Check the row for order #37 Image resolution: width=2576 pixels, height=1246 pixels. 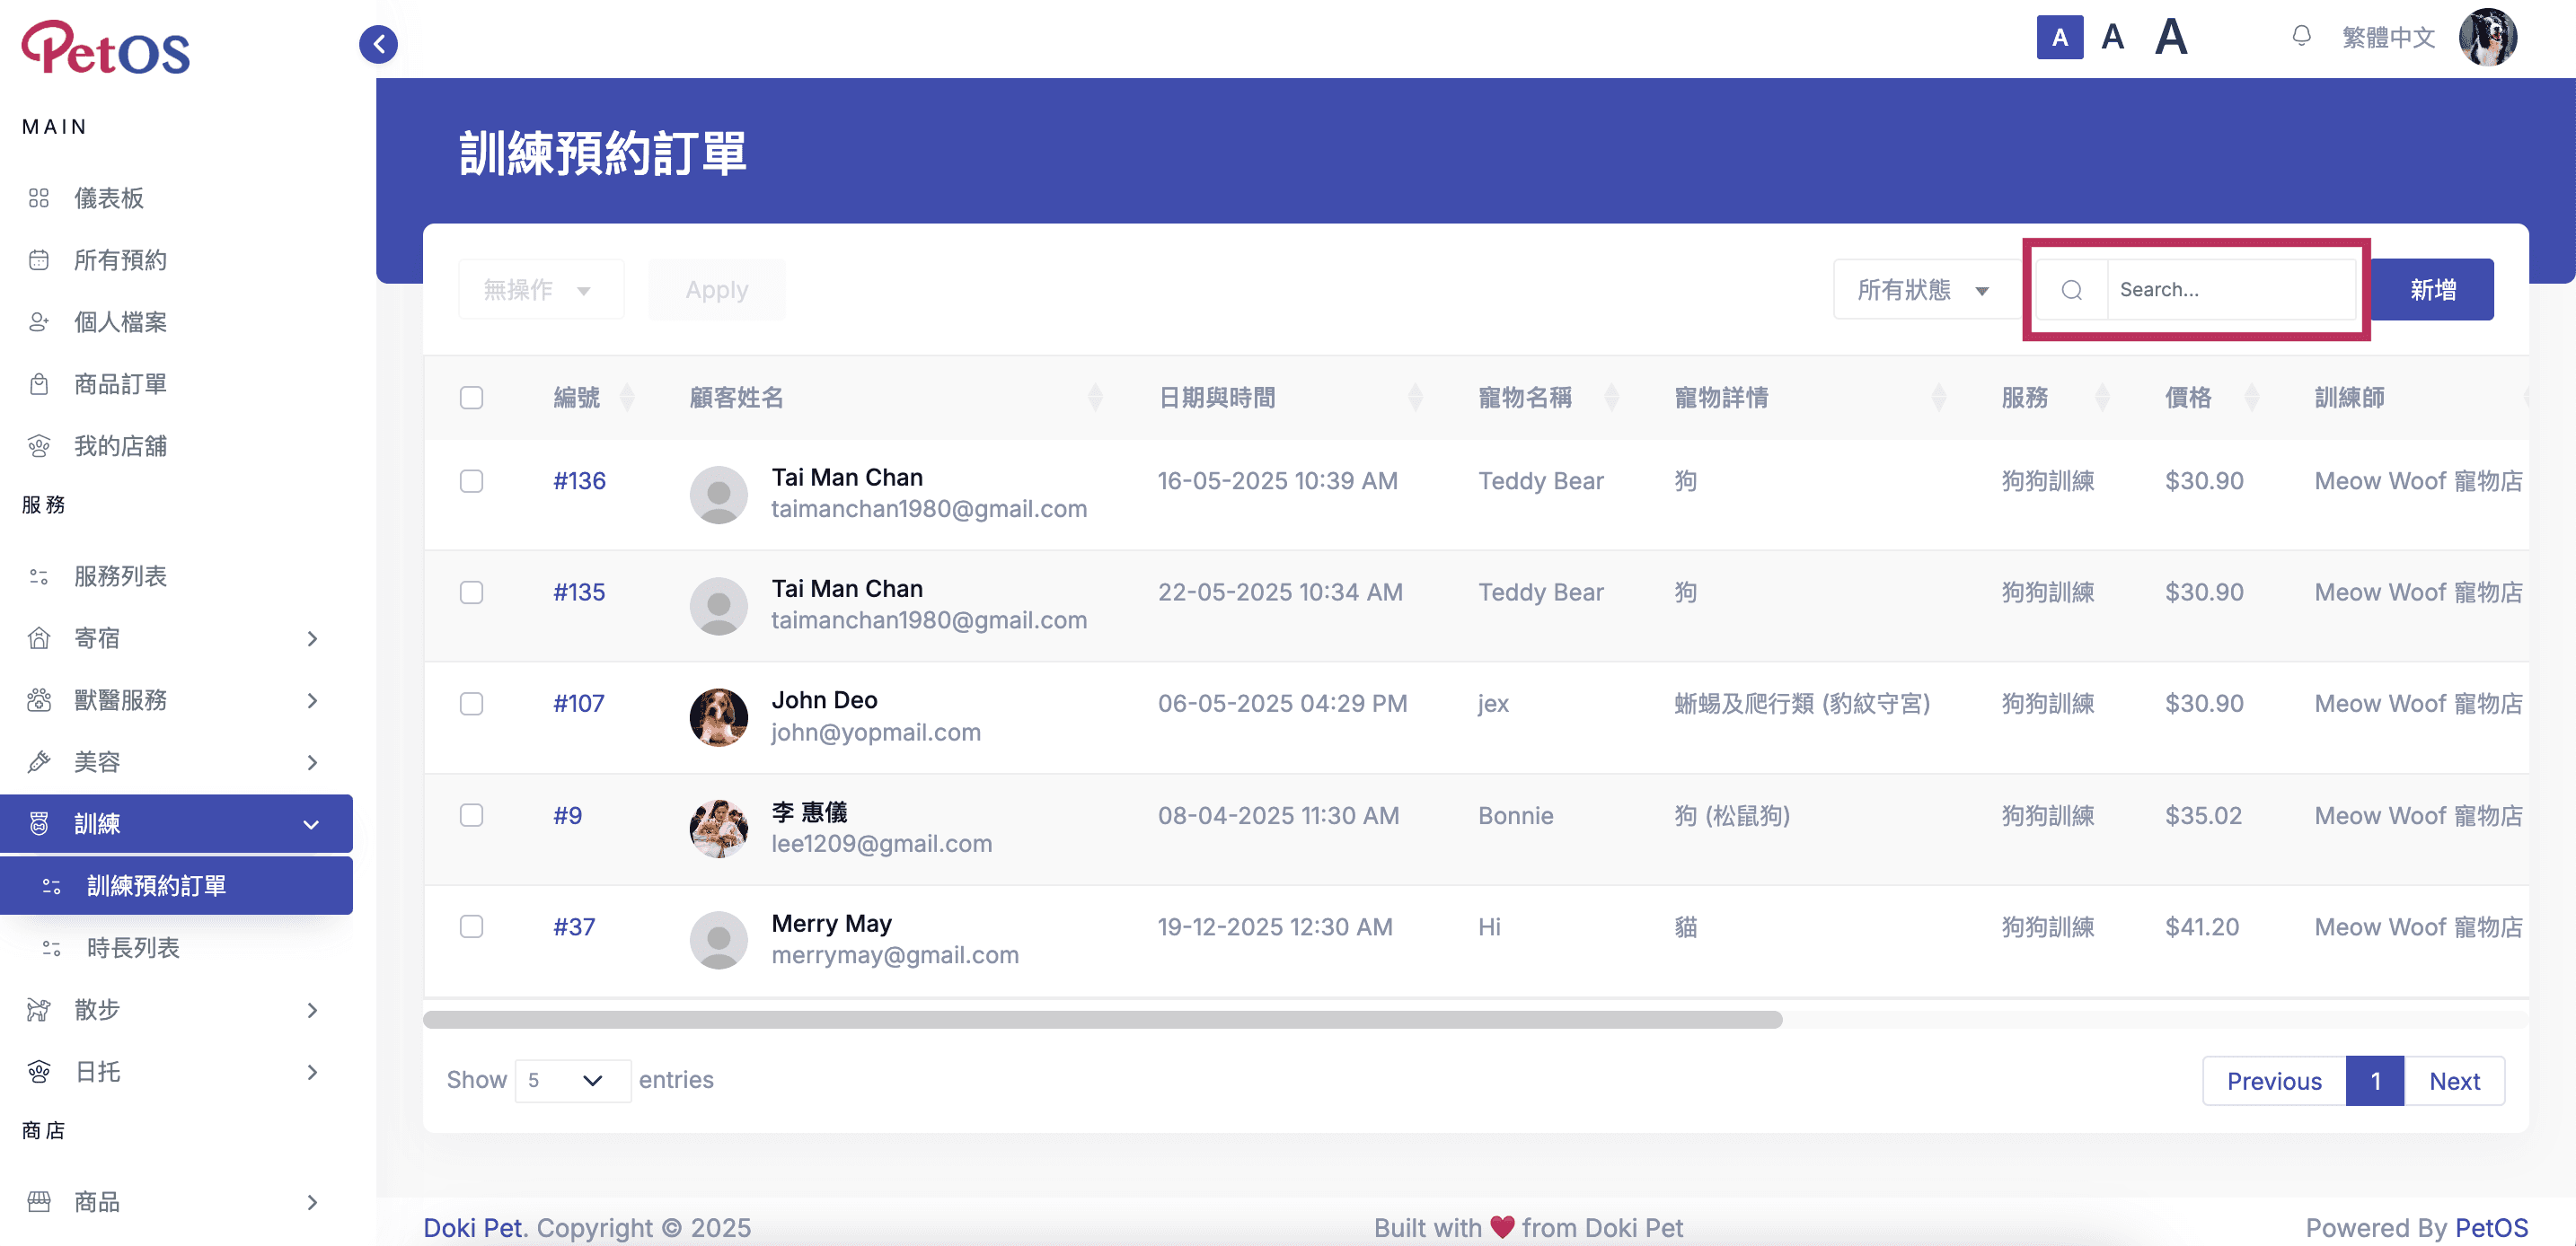click(x=471, y=926)
